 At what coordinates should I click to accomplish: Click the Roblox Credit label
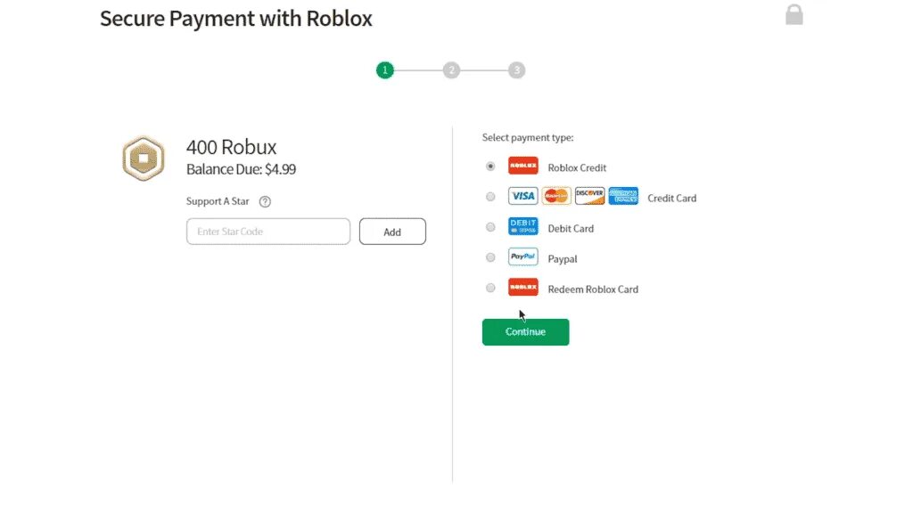pyautogui.click(x=577, y=167)
